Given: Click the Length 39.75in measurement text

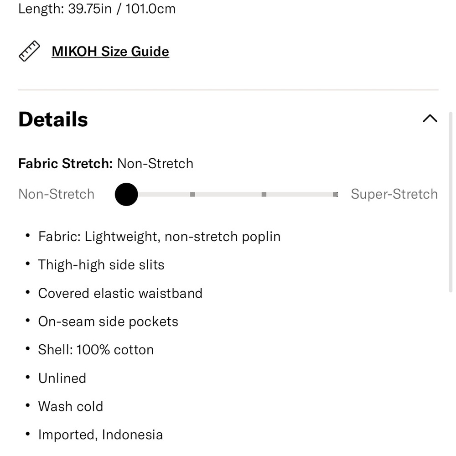Looking at the screenshot, I should (97, 9).
